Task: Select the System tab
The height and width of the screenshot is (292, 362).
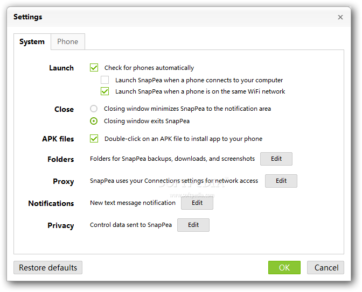Action: pos(32,42)
